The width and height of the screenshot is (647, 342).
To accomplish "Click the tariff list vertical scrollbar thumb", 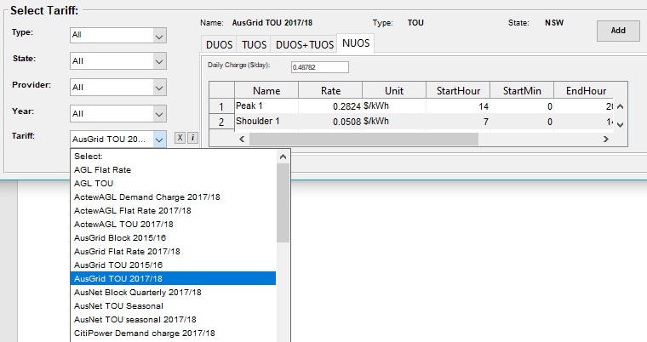I will 283,203.
